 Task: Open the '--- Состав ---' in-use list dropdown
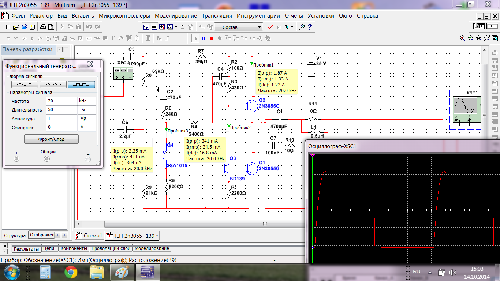click(239, 27)
